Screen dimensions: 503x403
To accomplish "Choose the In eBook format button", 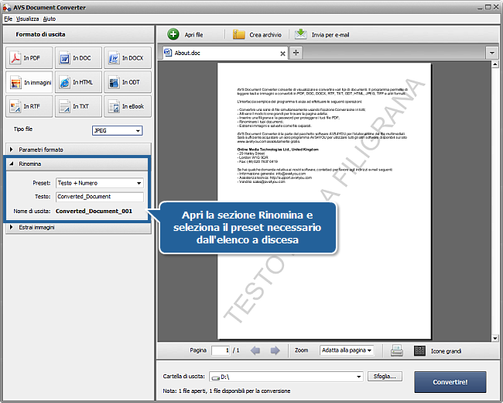I will tap(126, 106).
